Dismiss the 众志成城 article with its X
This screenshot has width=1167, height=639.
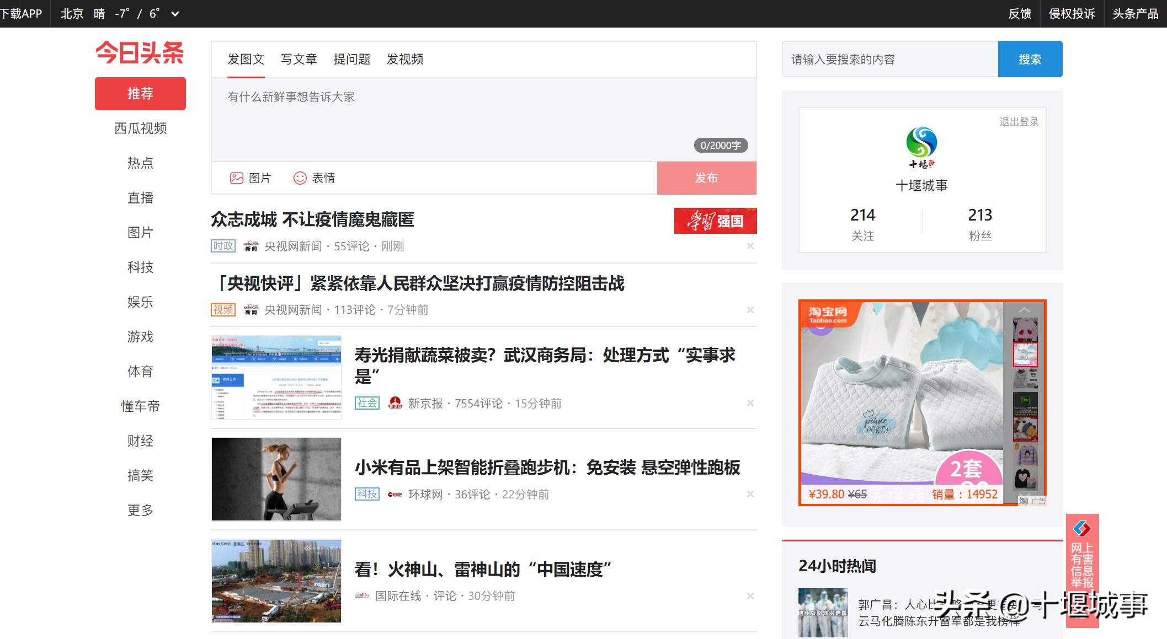(750, 246)
